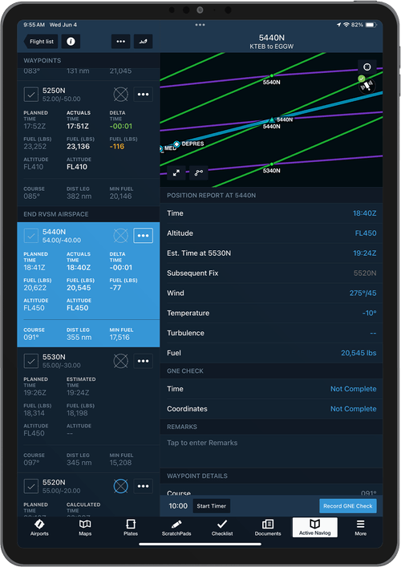Image resolution: width=401 pixels, height=567 pixels.
Task: Open 5530N waypoint options menu
Action: (144, 361)
